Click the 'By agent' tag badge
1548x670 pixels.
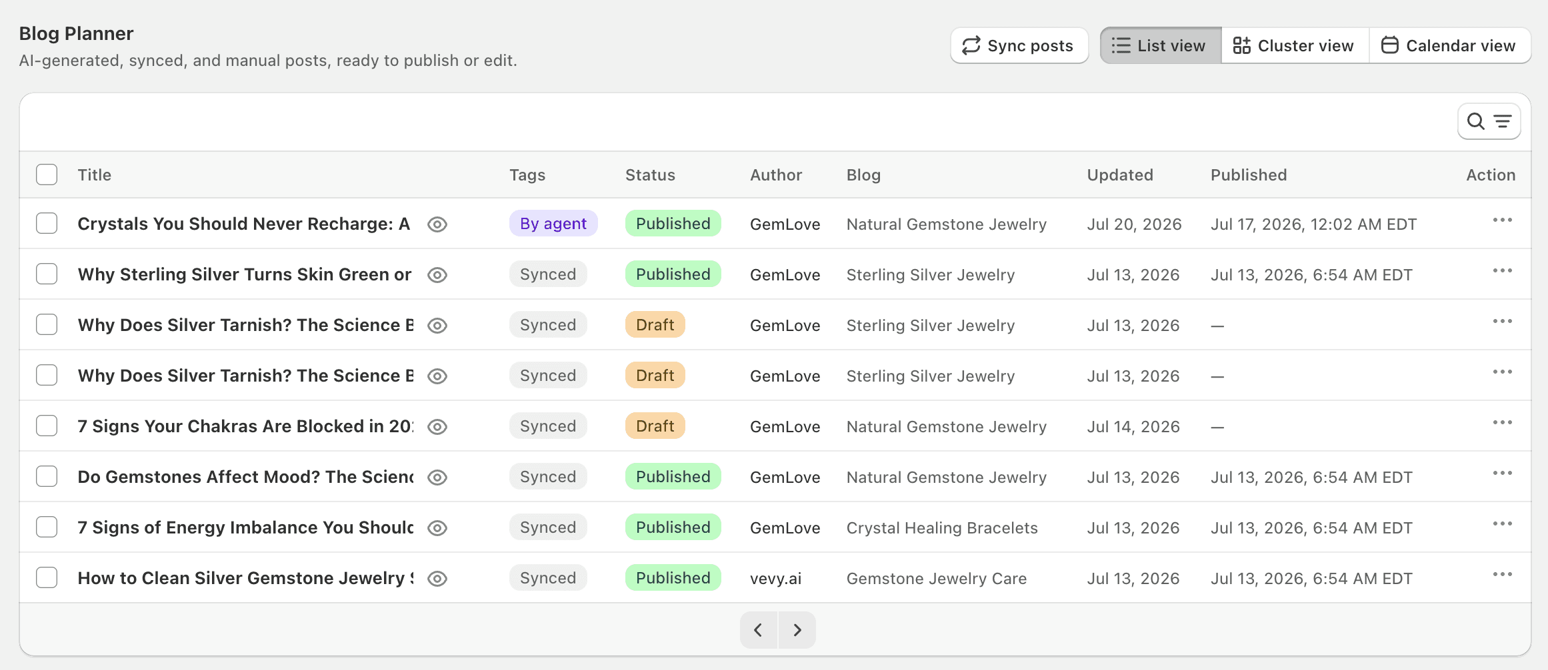[x=553, y=224]
